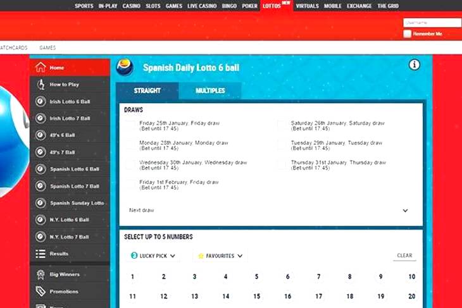Click the Irish Lotto 6 Ball icon
The image size is (462, 308).
pos(41,101)
